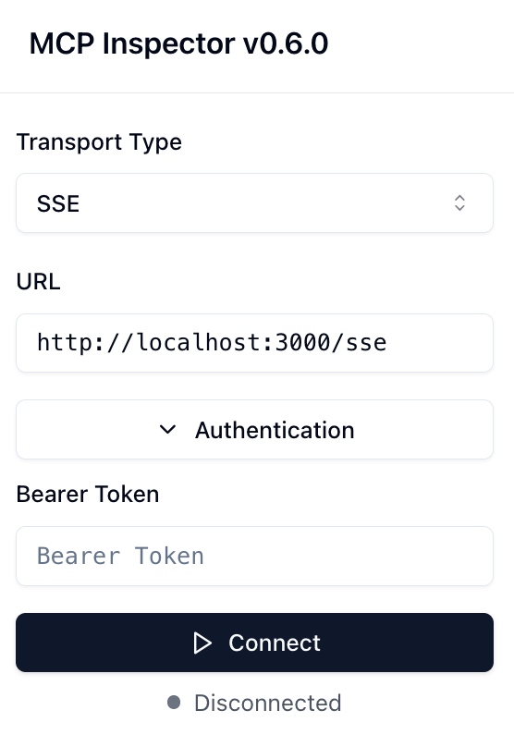This screenshot has height=747, width=514.
Task: Collapse the Authentication section
Action: point(254,430)
